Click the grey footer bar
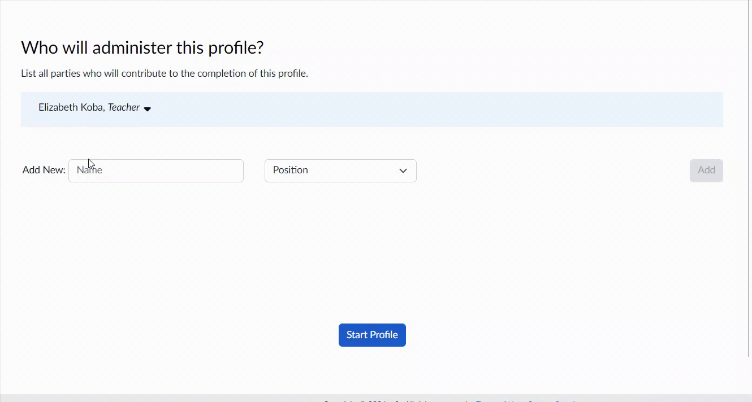Viewport: 752px width, 402px height. [x=376, y=398]
